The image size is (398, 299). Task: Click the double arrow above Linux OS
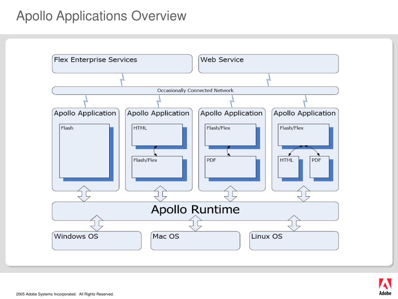pyautogui.click(x=294, y=223)
